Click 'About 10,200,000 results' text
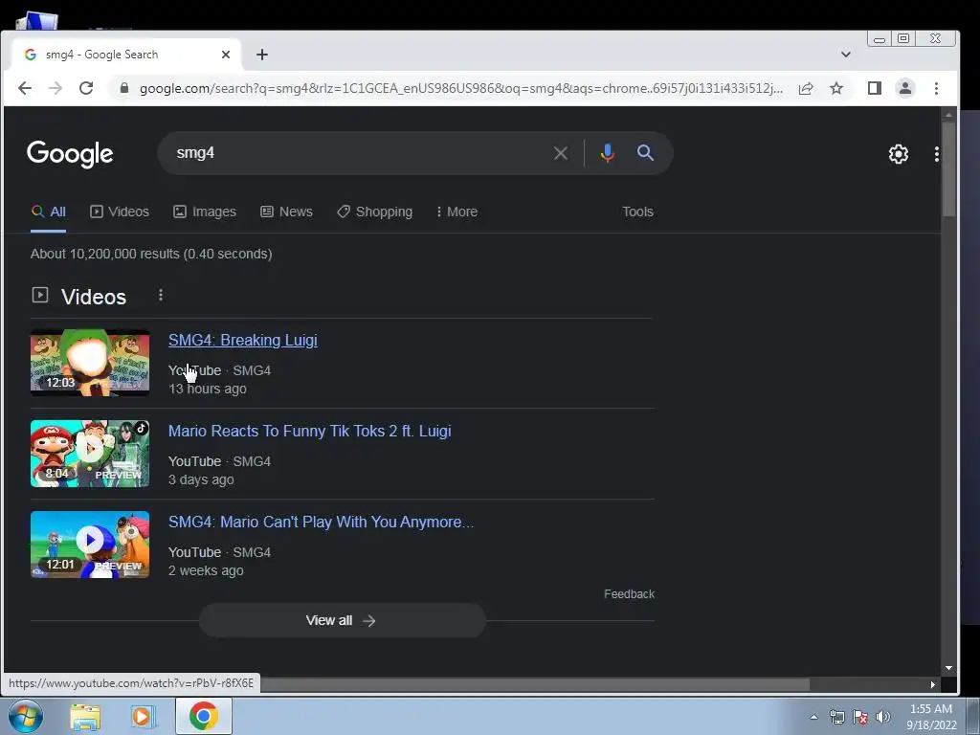980x735 pixels. pos(151,254)
